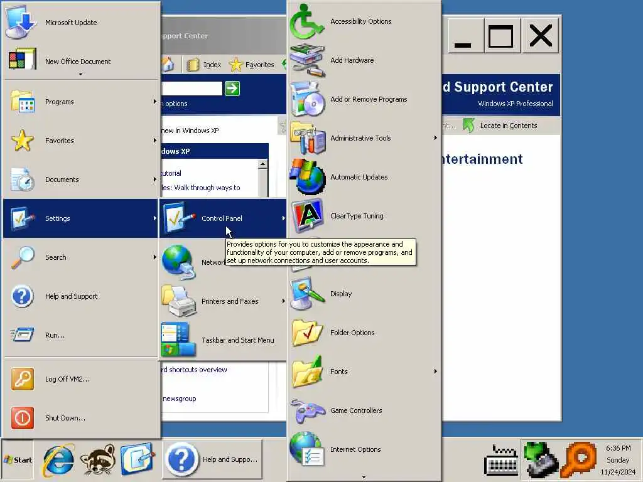The image size is (643, 482).
Task: Click the newsgroup link in Help window
Action: 179,399
